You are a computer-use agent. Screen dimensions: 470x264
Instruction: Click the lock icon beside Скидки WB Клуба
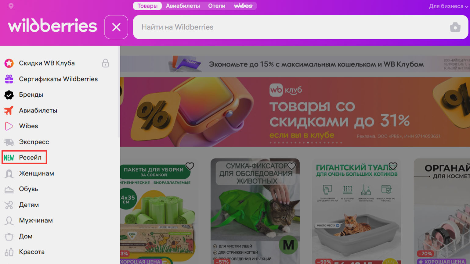pyautogui.click(x=105, y=63)
